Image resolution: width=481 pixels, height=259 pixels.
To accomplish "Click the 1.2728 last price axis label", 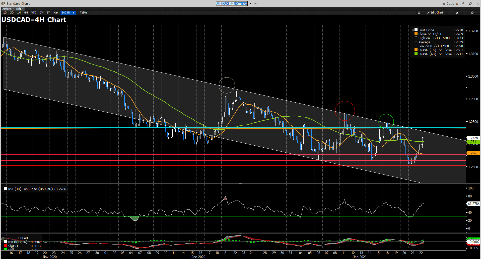I will click(473, 138).
